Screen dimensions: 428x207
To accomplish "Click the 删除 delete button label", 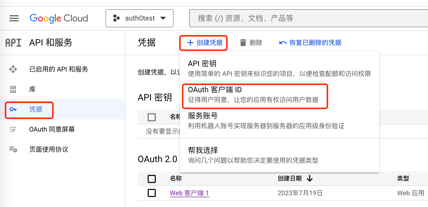I will pyautogui.click(x=256, y=43).
